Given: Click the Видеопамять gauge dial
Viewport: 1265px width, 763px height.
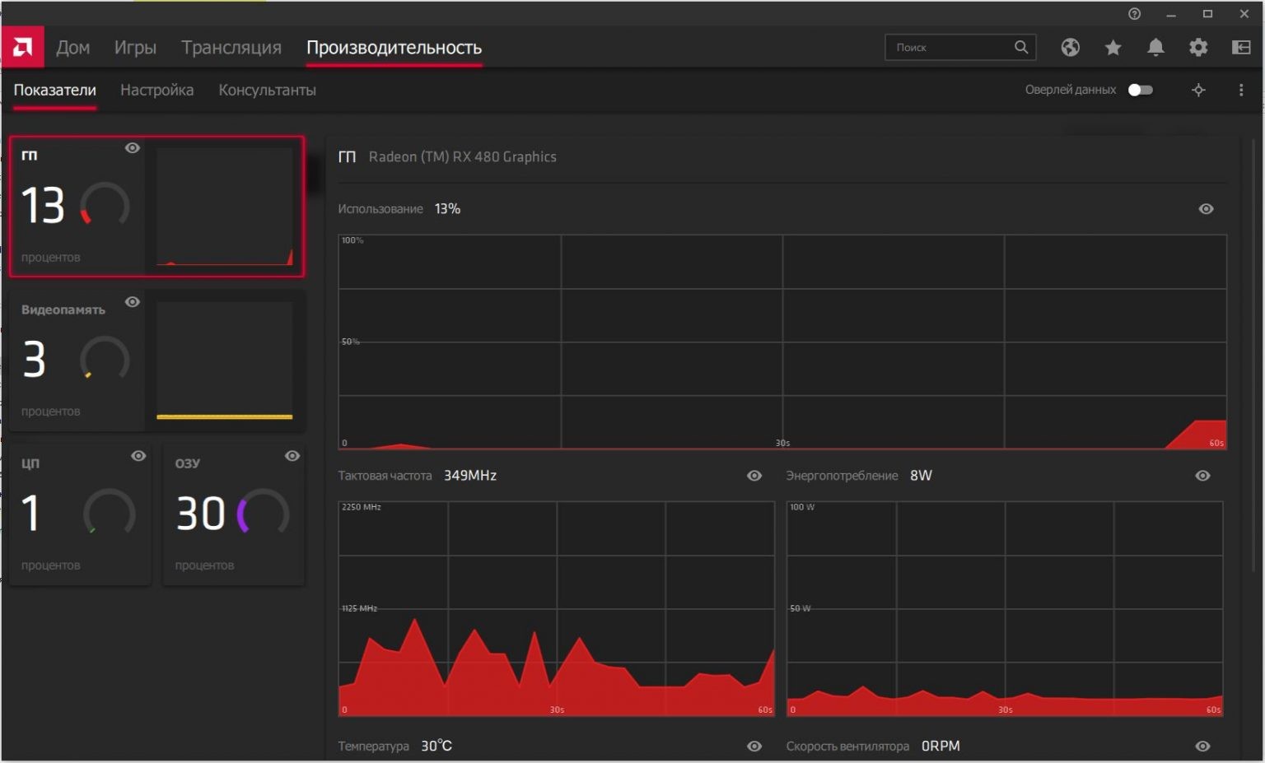Looking at the screenshot, I should click(105, 358).
